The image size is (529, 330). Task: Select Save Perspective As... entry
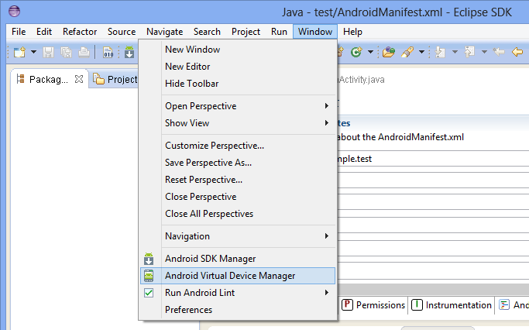point(238,163)
